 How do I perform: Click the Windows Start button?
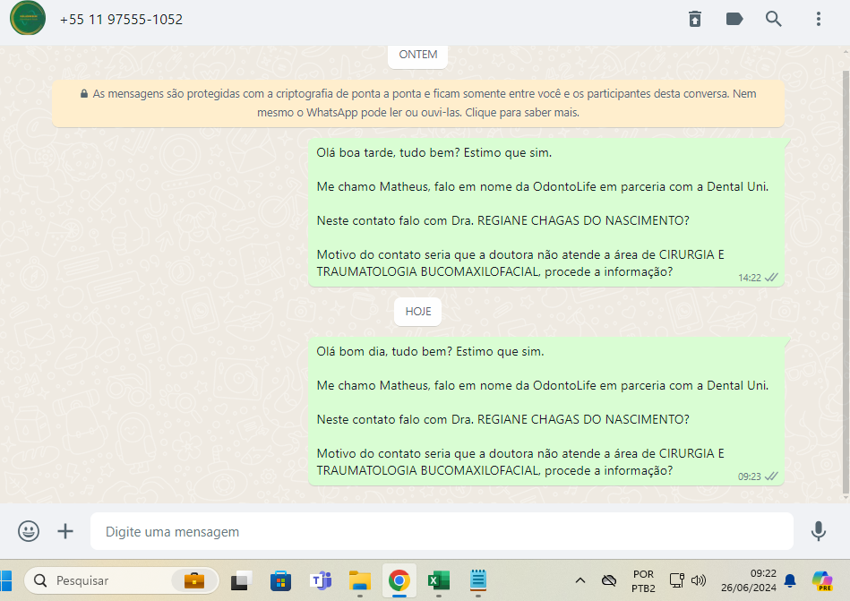pyautogui.click(x=5, y=580)
